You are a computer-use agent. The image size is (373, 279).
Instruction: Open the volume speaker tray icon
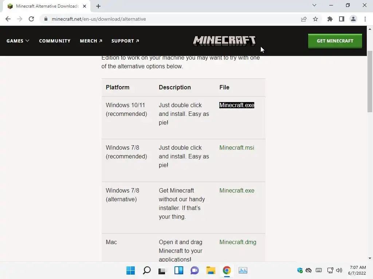339,270
